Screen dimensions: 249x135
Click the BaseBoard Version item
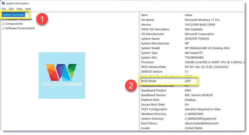[x=153, y=95]
